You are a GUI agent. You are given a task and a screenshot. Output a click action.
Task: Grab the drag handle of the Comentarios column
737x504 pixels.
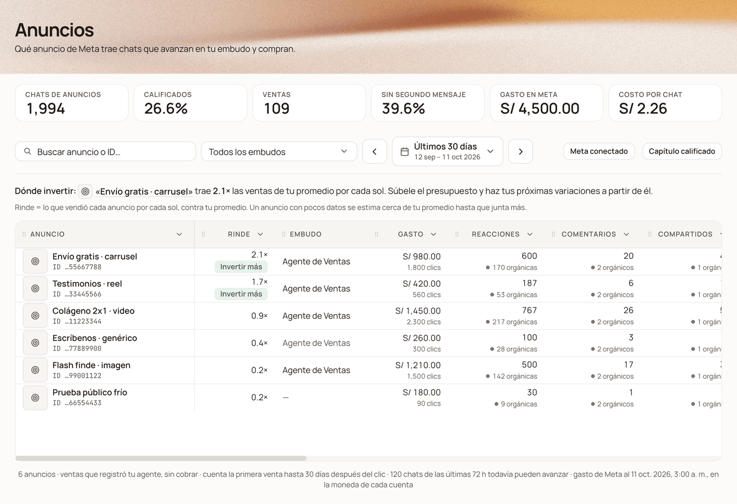(553, 234)
